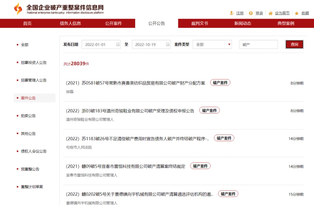The height and width of the screenshot is (205, 314).
Task: Click publisher name 钟磊
Action: 70,92
